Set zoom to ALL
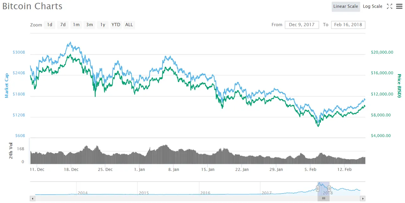The width and height of the screenshot is (405, 203). 129,25
